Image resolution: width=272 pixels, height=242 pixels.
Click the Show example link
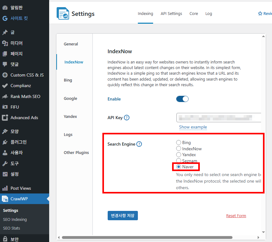(193, 127)
